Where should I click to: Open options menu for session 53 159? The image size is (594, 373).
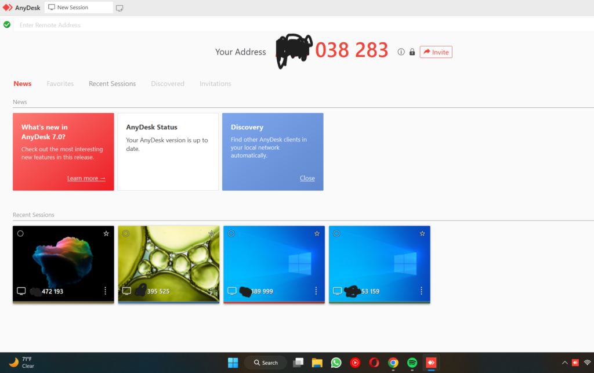(x=421, y=291)
